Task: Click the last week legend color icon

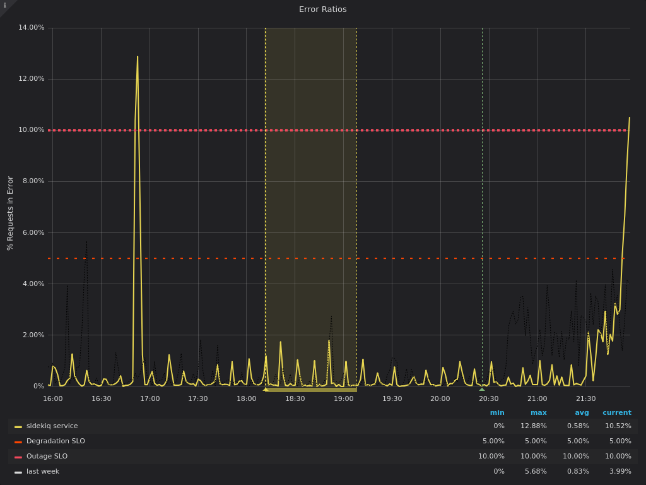Action: tap(18, 472)
